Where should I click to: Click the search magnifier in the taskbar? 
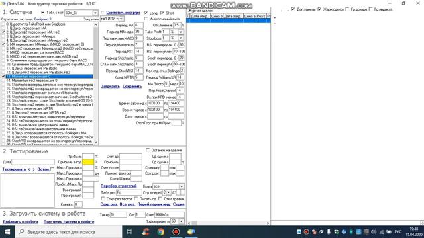tap(21, 232)
